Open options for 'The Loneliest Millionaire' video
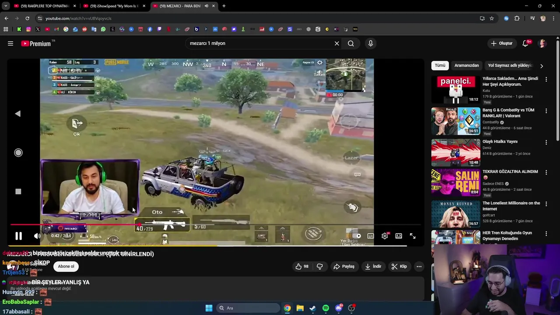The height and width of the screenshot is (315, 560). 546,204
